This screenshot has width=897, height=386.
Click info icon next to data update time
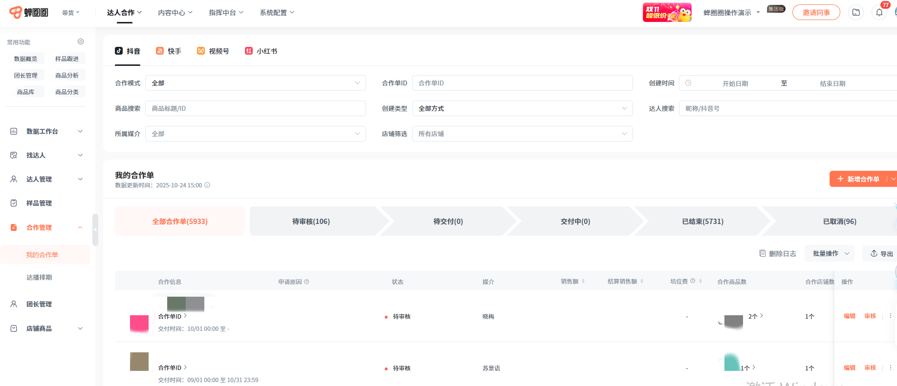[x=207, y=185]
